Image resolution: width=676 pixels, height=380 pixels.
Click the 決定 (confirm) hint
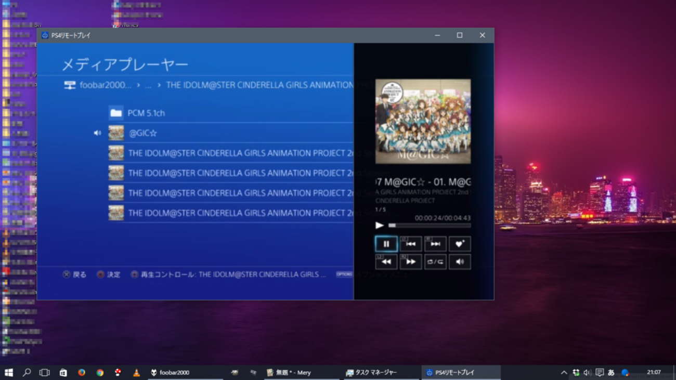[x=108, y=274]
